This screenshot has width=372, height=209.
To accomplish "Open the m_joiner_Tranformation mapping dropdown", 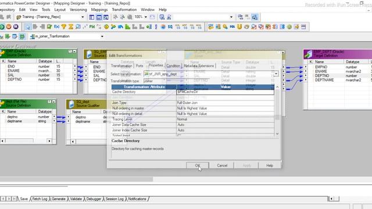I will [x=102, y=37].
